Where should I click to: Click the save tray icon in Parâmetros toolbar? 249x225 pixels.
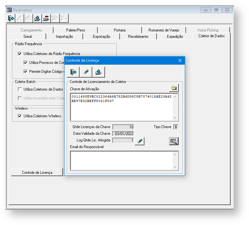(37, 18)
